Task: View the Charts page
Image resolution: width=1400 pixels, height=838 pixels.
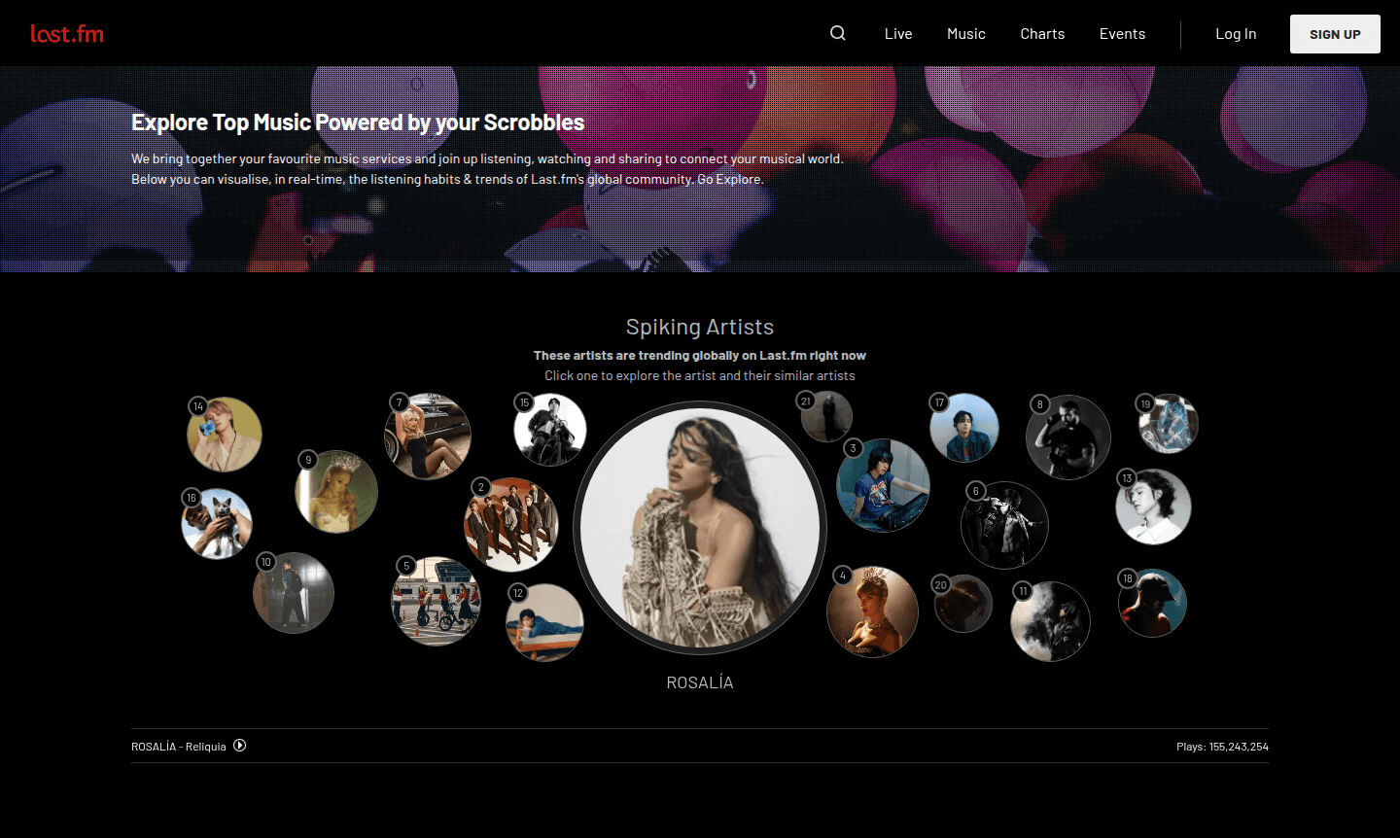Action: (1041, 33)
